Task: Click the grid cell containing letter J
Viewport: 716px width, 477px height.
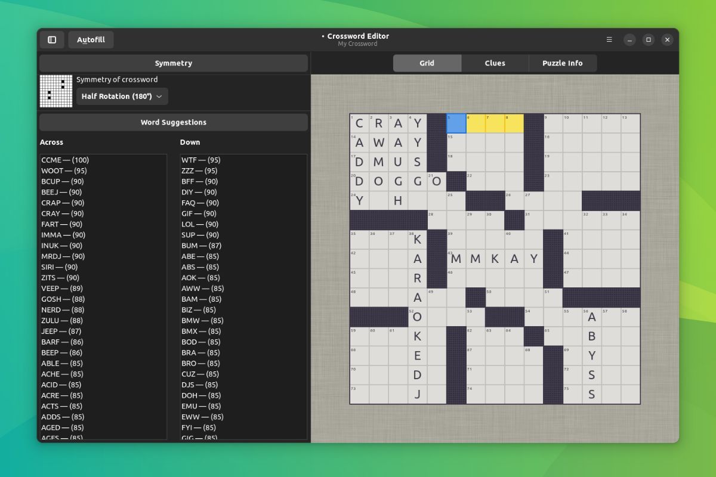Action: (418, 394)
